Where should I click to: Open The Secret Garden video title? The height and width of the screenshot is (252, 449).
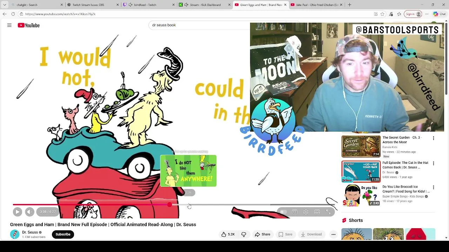click(401, 140)
